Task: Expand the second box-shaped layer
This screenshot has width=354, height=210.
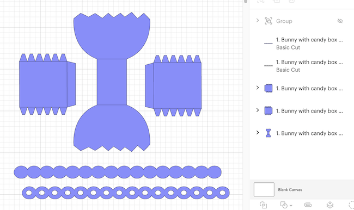Action: [x=258, y=110]
